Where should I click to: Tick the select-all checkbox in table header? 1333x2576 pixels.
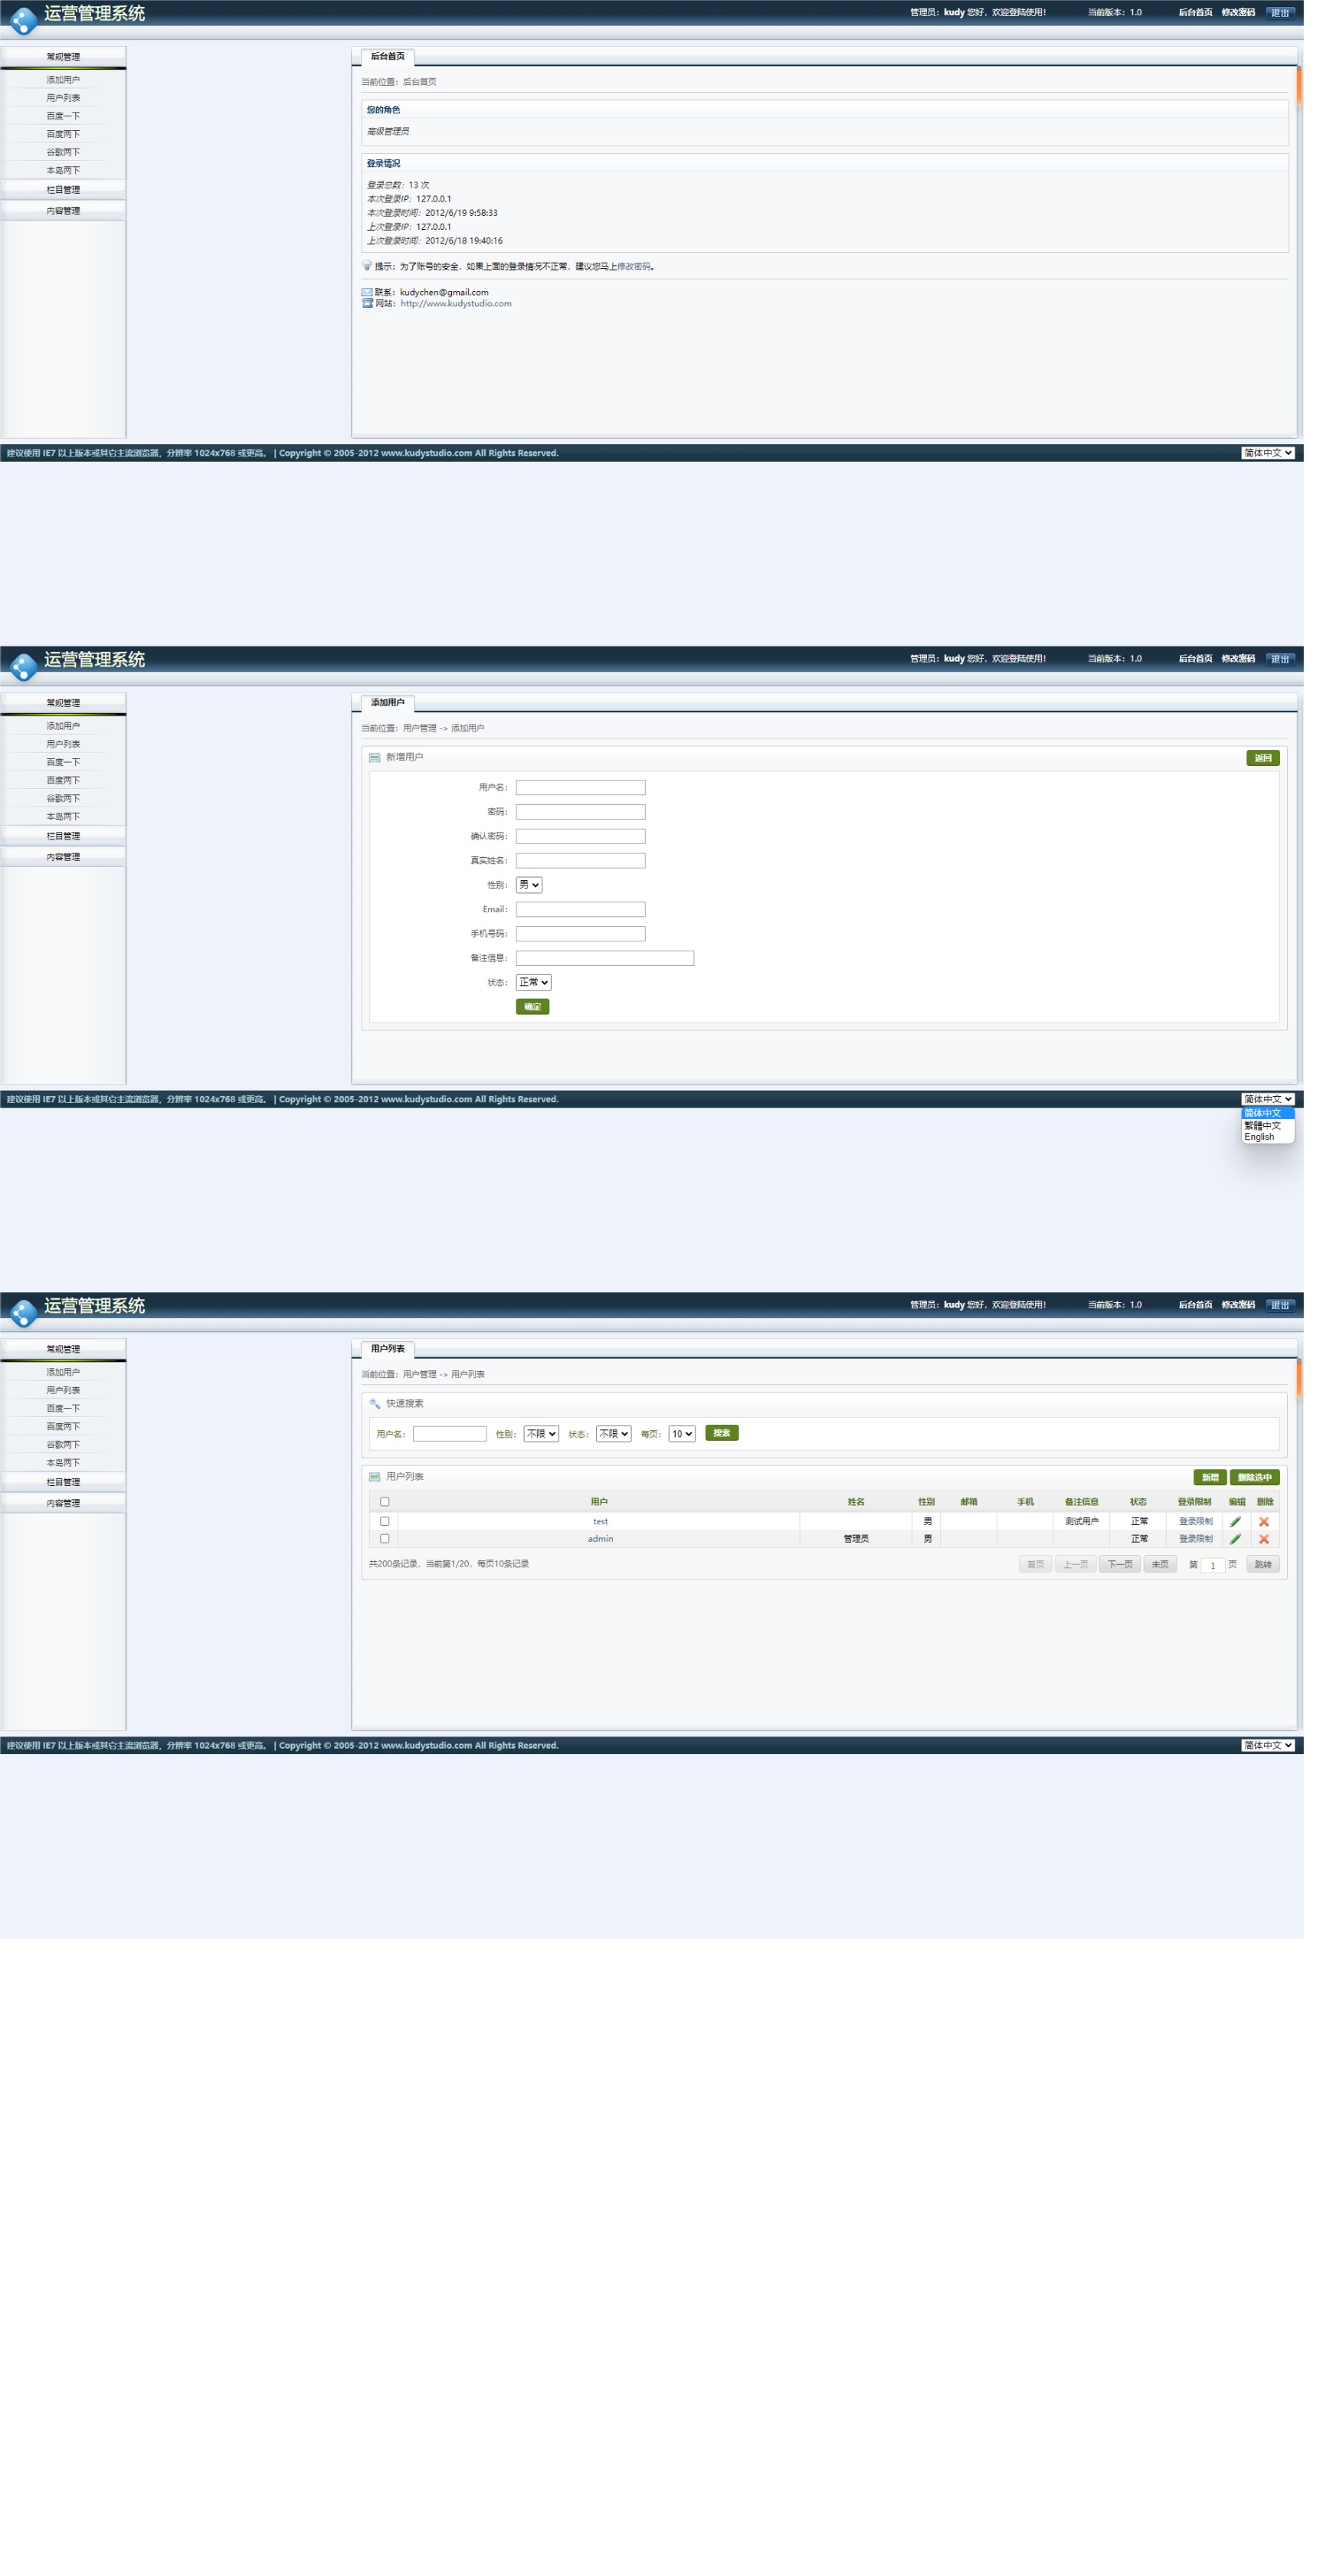click(x=384, y=1501)
